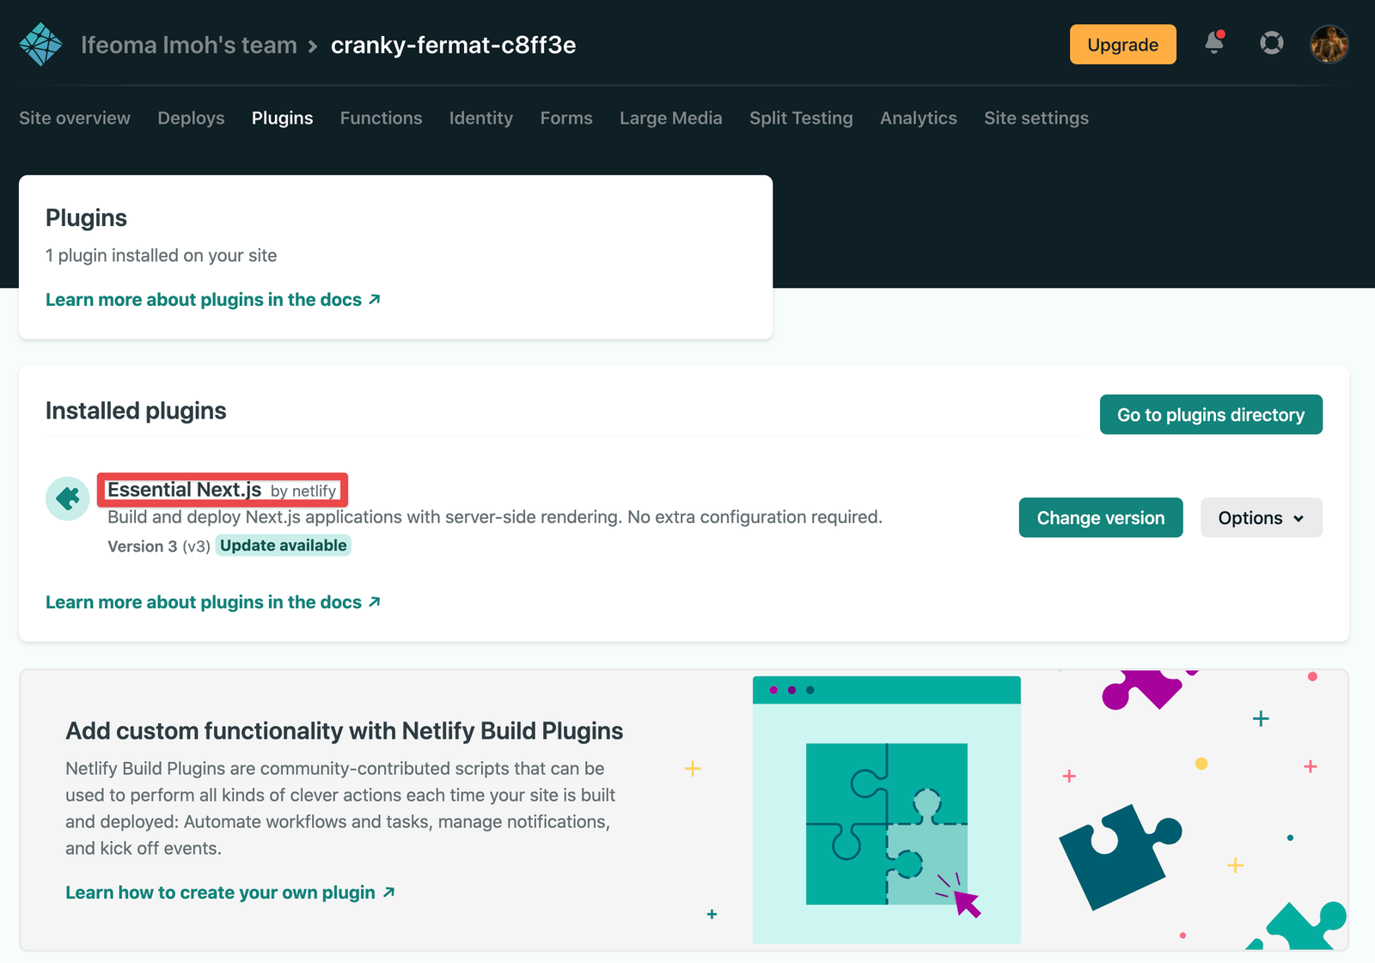Open docs link under Installed plugins
1375x963 pixels.
coord(212,602)
